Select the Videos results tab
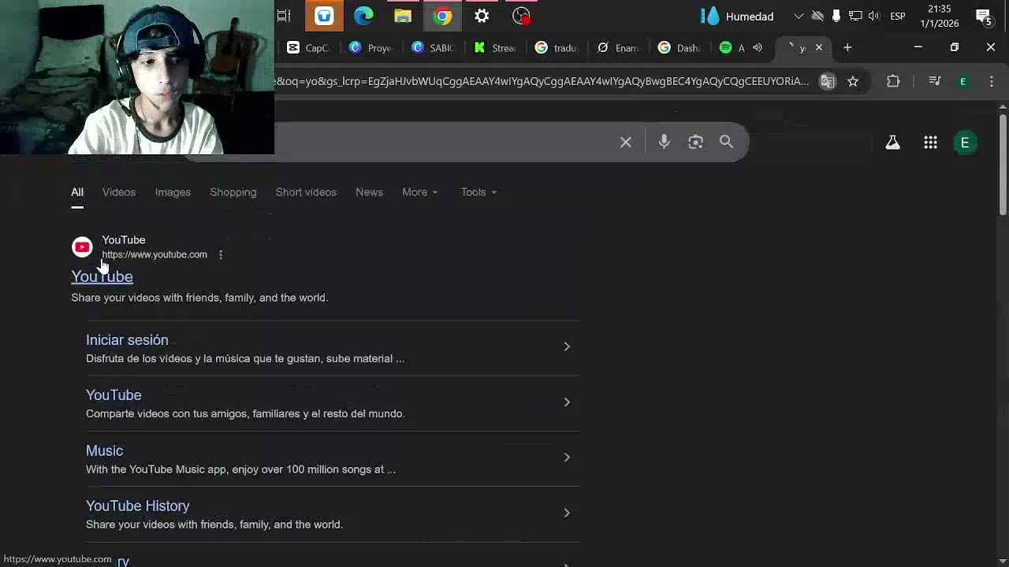The height and width of the screenshot is (567, 1009). pos(119,192)
